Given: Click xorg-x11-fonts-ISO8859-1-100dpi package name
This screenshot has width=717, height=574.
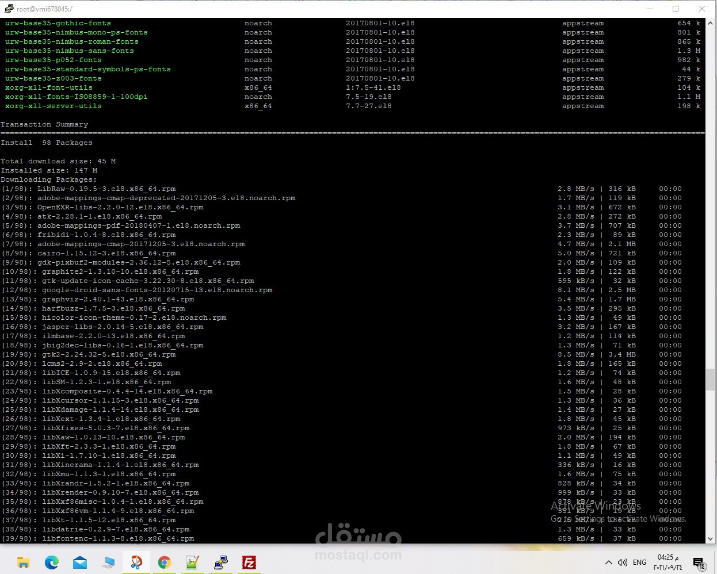Looking at the screenshot, I should pyautogui.click(x=77, y=97).
